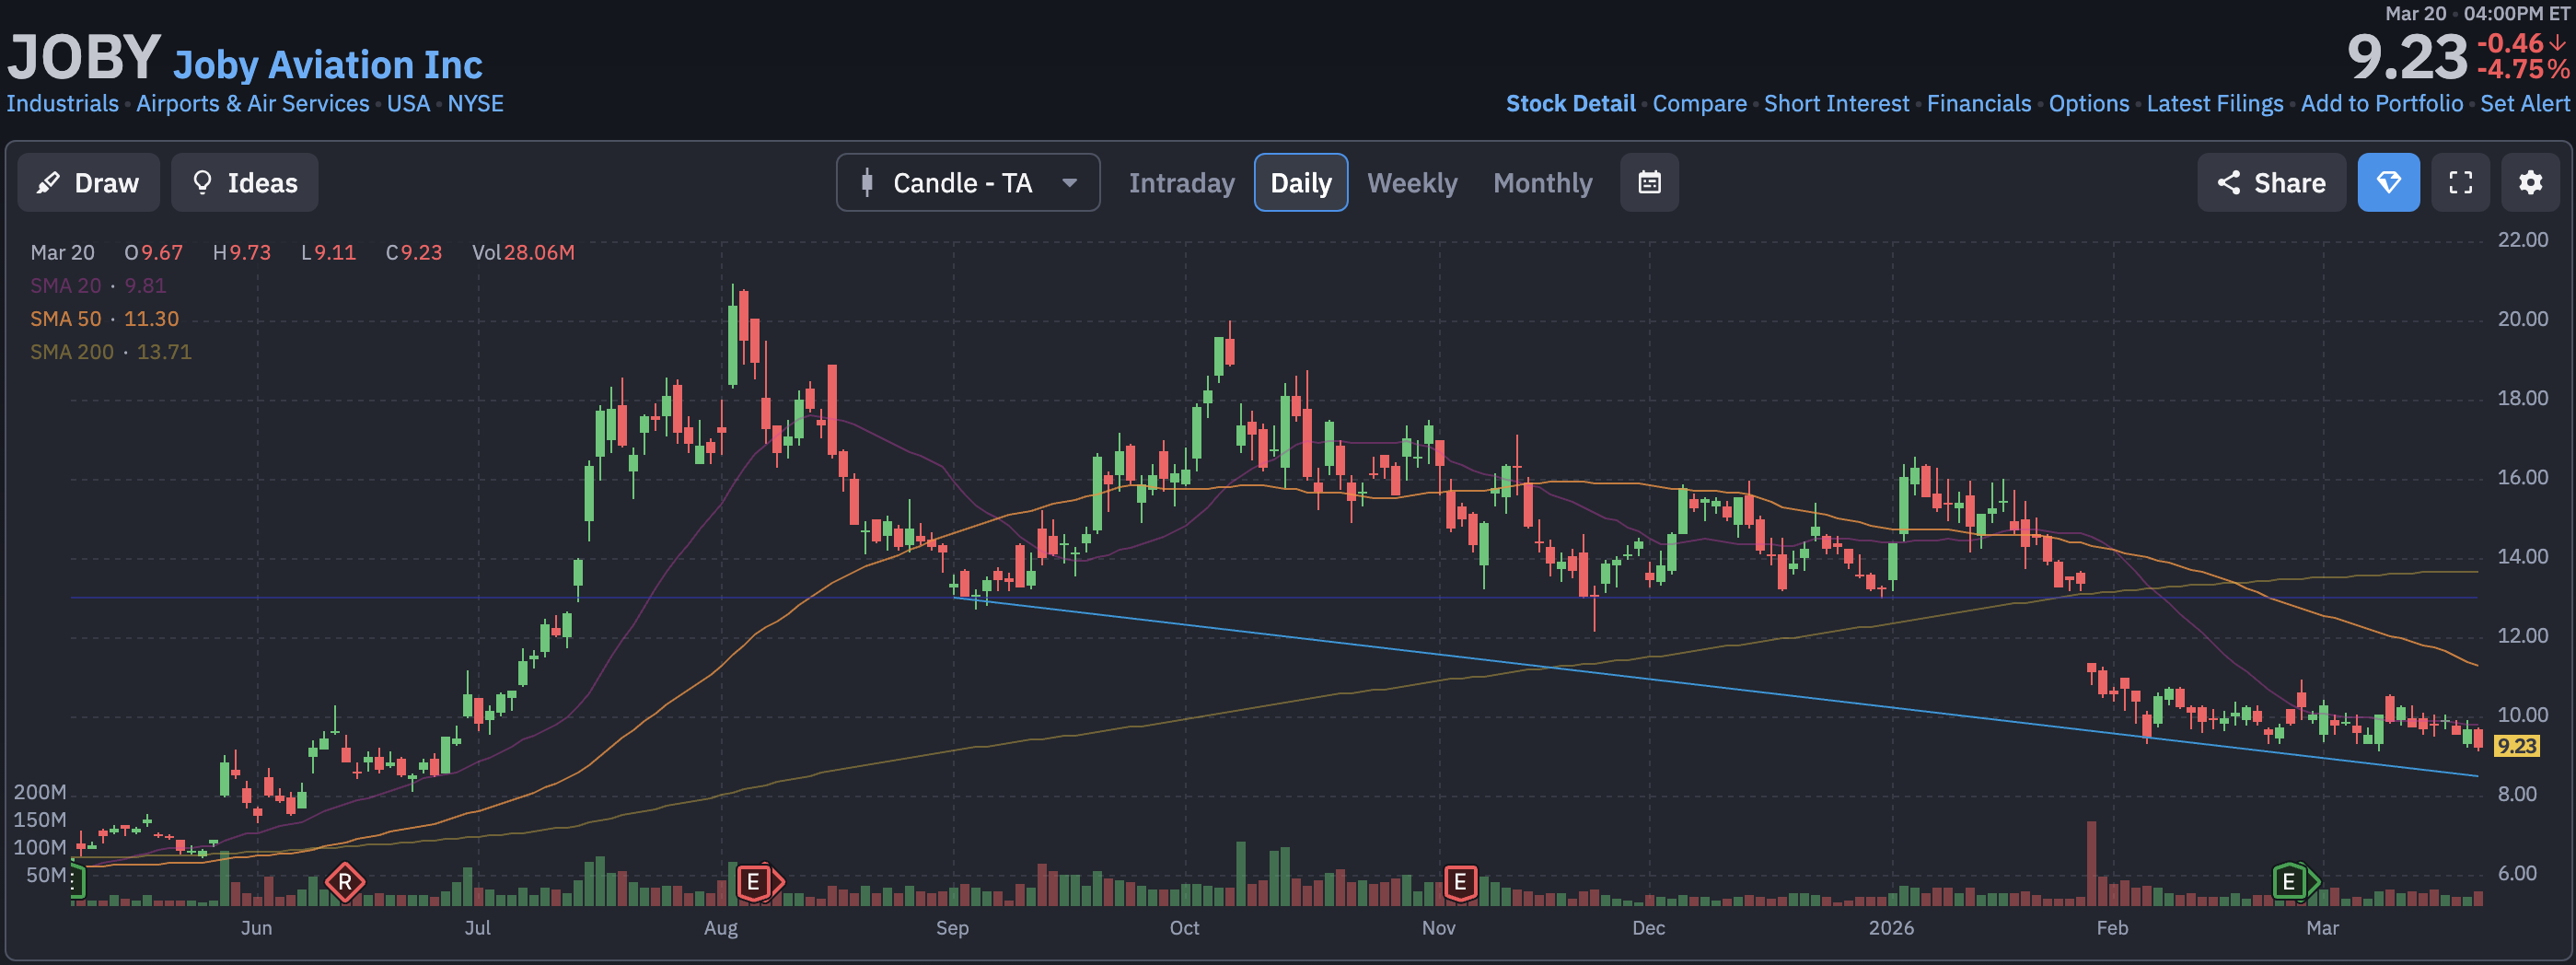
Task: Click the Joby Aviation Inc company name
Action: 327,64
